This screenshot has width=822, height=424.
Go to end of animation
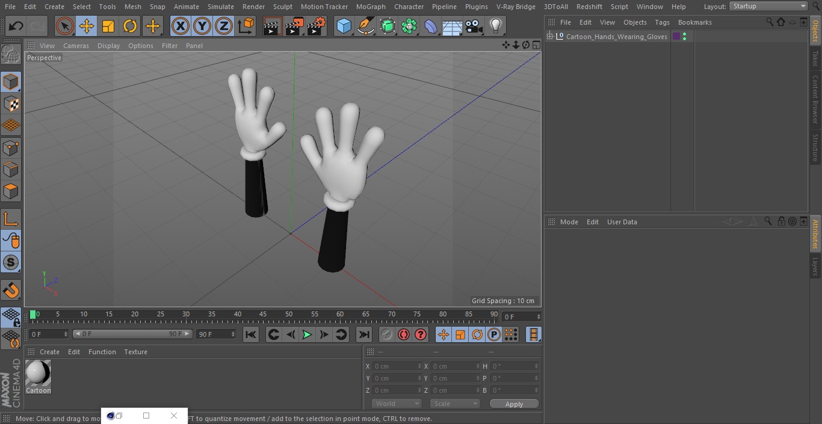tap(364, 334)
